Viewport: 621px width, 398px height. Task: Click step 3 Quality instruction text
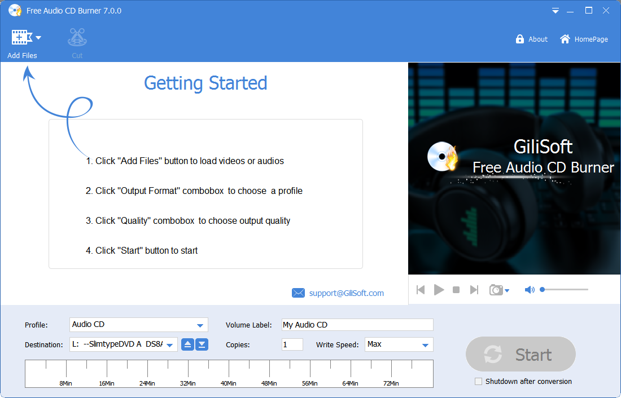[188, 221]
